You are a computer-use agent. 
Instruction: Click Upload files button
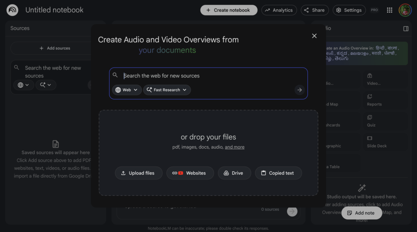tap(138, 173)
